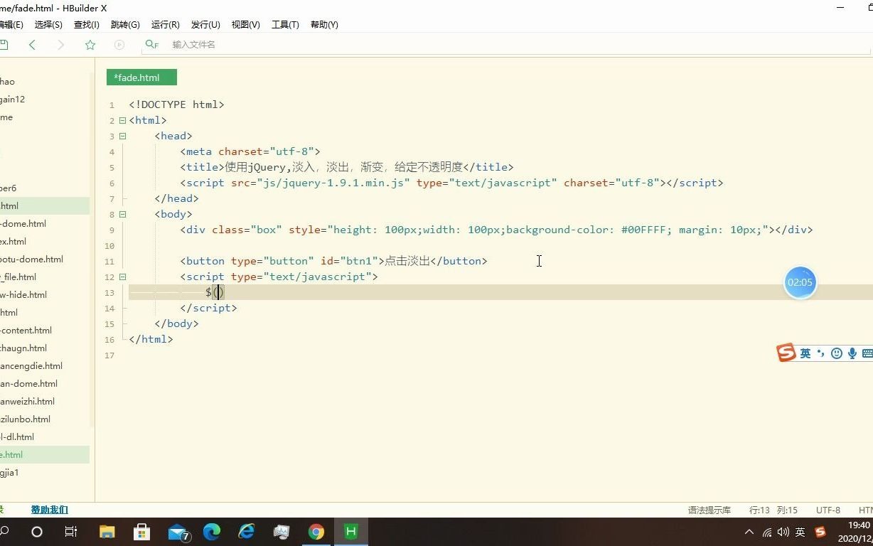Click the run/preview circle icon

(x=119, y=43)
